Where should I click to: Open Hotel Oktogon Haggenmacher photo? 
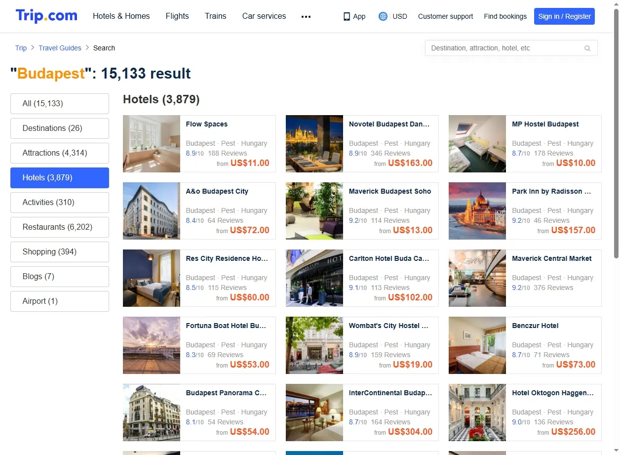click(477, 413)
